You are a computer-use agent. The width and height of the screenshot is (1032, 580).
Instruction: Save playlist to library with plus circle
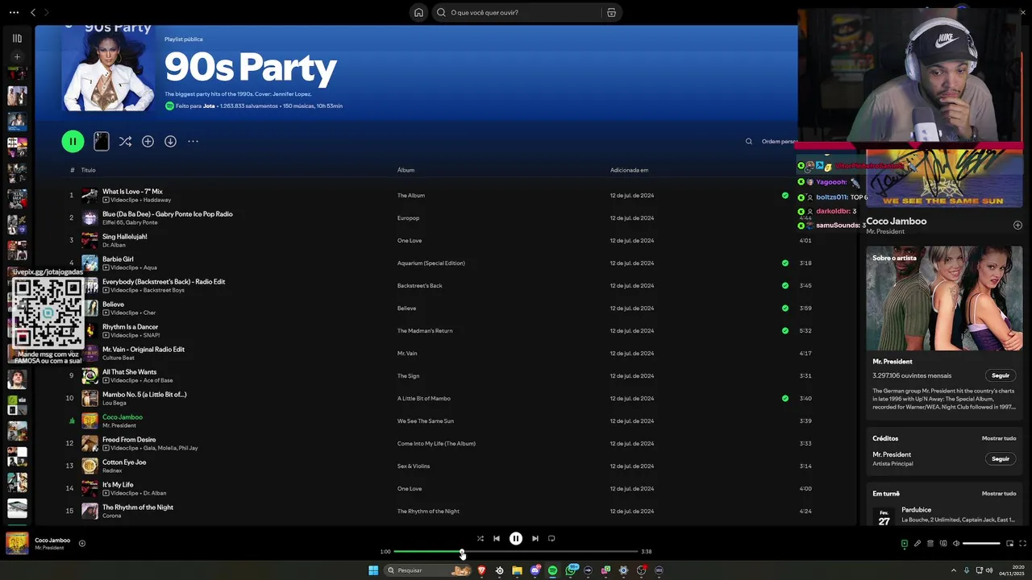[148, 141]
